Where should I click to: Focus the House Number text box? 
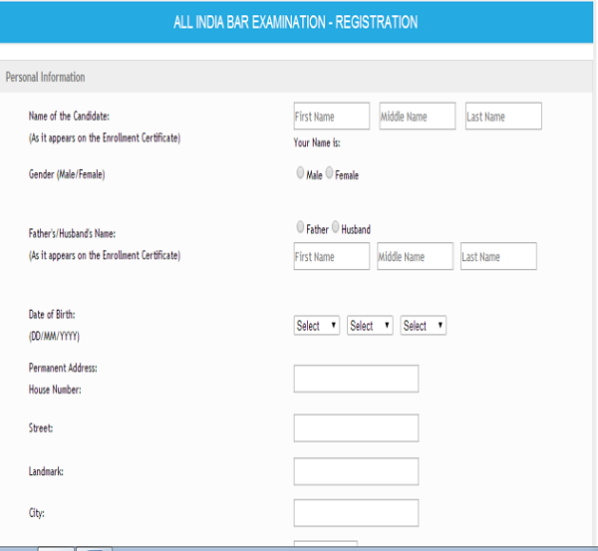356,379
